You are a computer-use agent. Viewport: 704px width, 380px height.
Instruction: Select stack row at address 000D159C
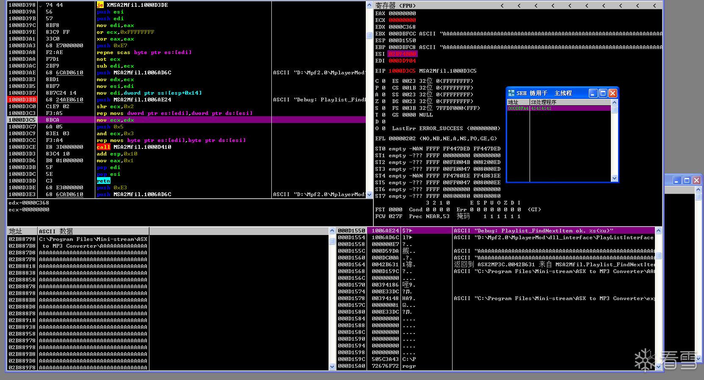click(496, 359)
